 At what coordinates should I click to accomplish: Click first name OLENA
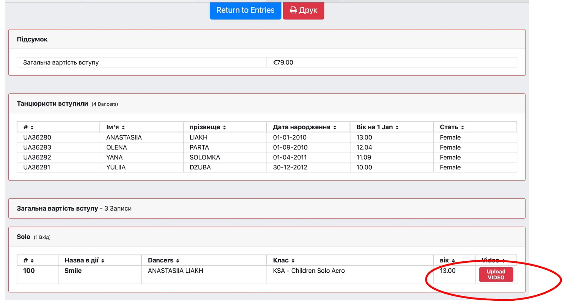(117, 147)
